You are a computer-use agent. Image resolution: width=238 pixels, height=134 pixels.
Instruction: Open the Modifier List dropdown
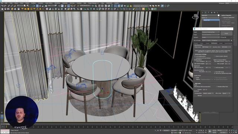(210, 18)
